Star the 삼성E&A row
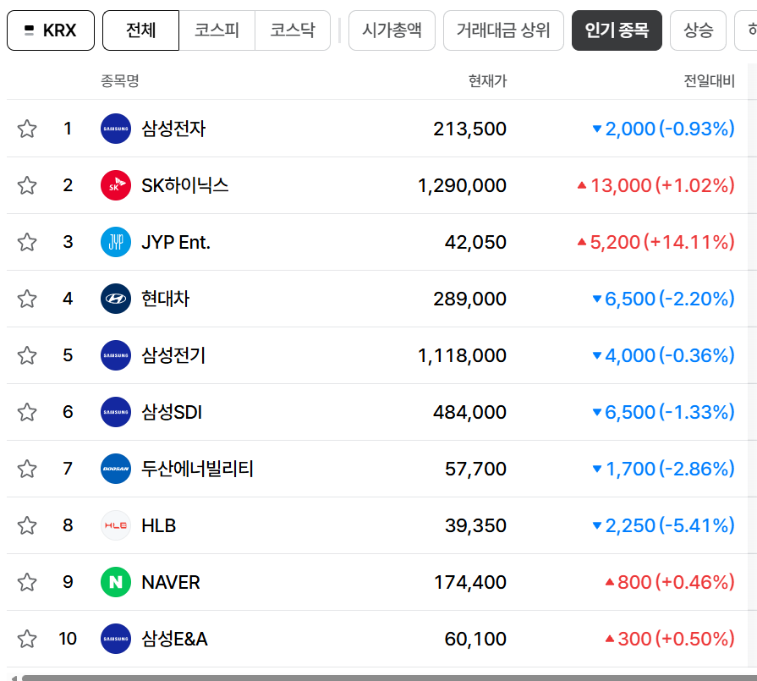This screenshot has height=681, width=757. [27, 639]
